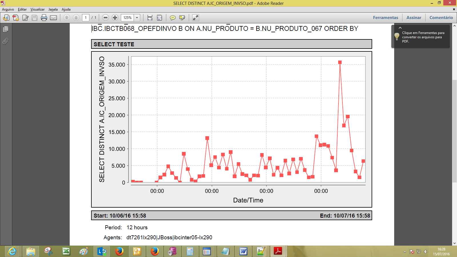Expand the Comentário panel
The height and width of the screenshot is (257, 457).
pyautogui.click(x=441, y=17)
